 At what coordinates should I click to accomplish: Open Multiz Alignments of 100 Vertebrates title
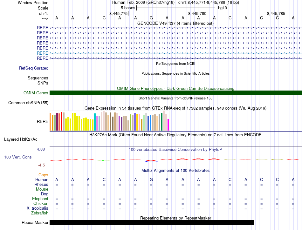(175, 170)
